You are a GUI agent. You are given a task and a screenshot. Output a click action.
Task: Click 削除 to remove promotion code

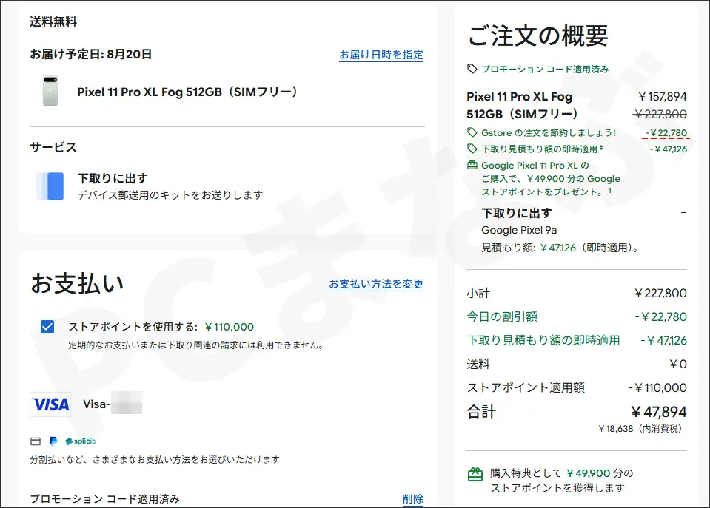click(413, 499)
